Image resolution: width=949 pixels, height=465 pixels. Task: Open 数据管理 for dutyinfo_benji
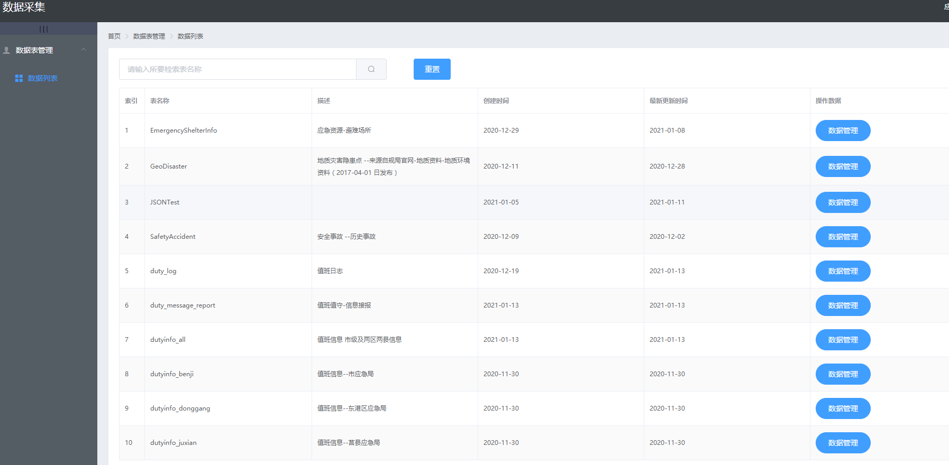tap(843, 374)
